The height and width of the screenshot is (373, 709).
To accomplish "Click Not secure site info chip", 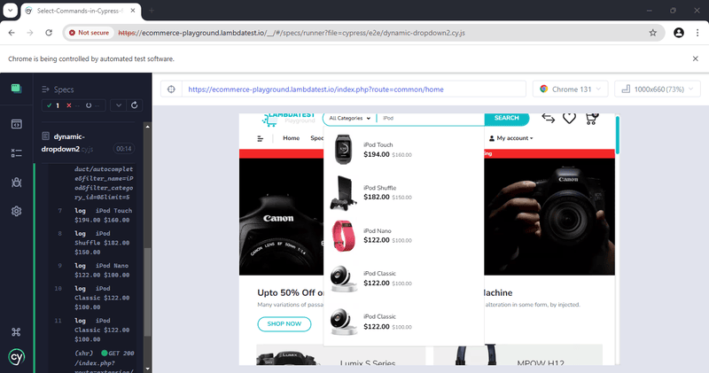I will click(x=90, y=33).
